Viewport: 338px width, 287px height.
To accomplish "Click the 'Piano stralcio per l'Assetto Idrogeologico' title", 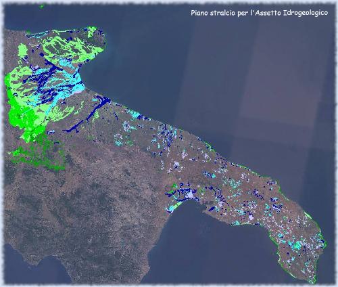I will click(x=259, y=13).
